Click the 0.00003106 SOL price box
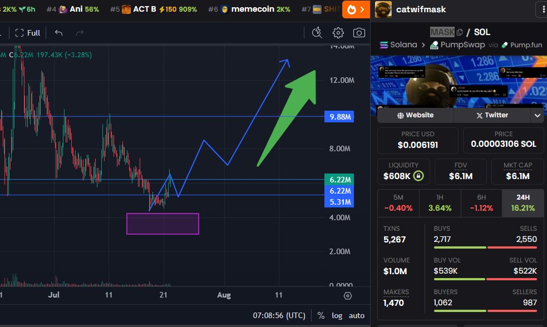Screen dimensions: 547x327 click(x=504, y=140)
